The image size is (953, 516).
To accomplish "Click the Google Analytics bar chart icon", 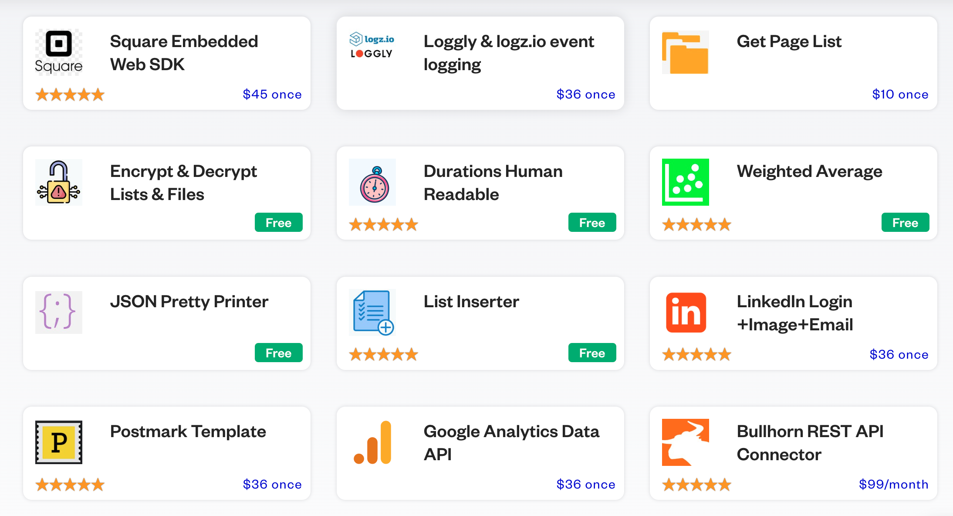I will [x=373, y=442].
